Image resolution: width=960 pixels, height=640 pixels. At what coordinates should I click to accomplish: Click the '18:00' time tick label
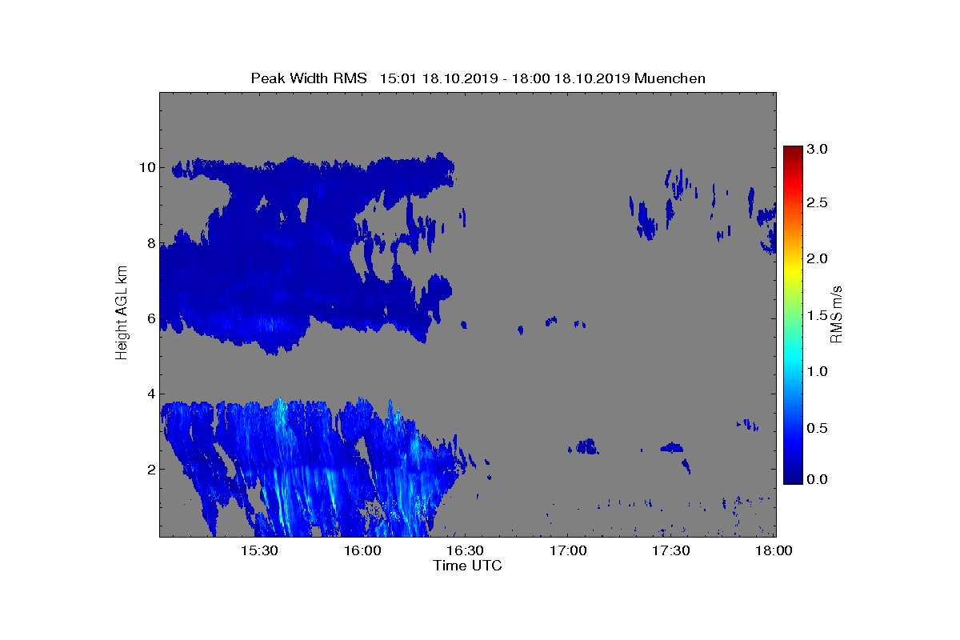point(774,551)
